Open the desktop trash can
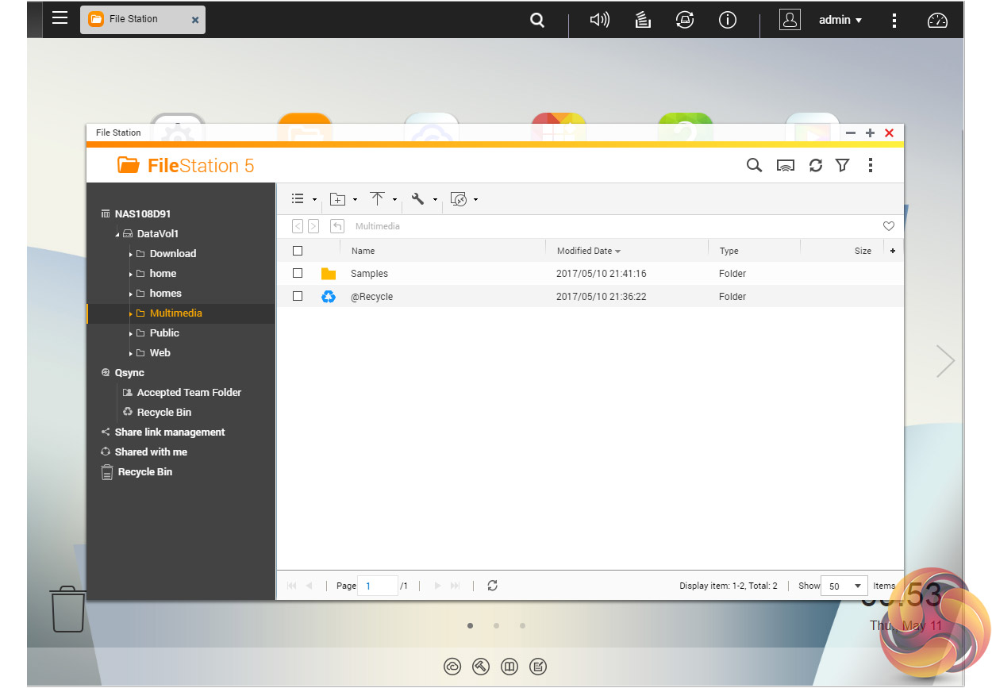 pyautogui.click(x=68, y=609)
